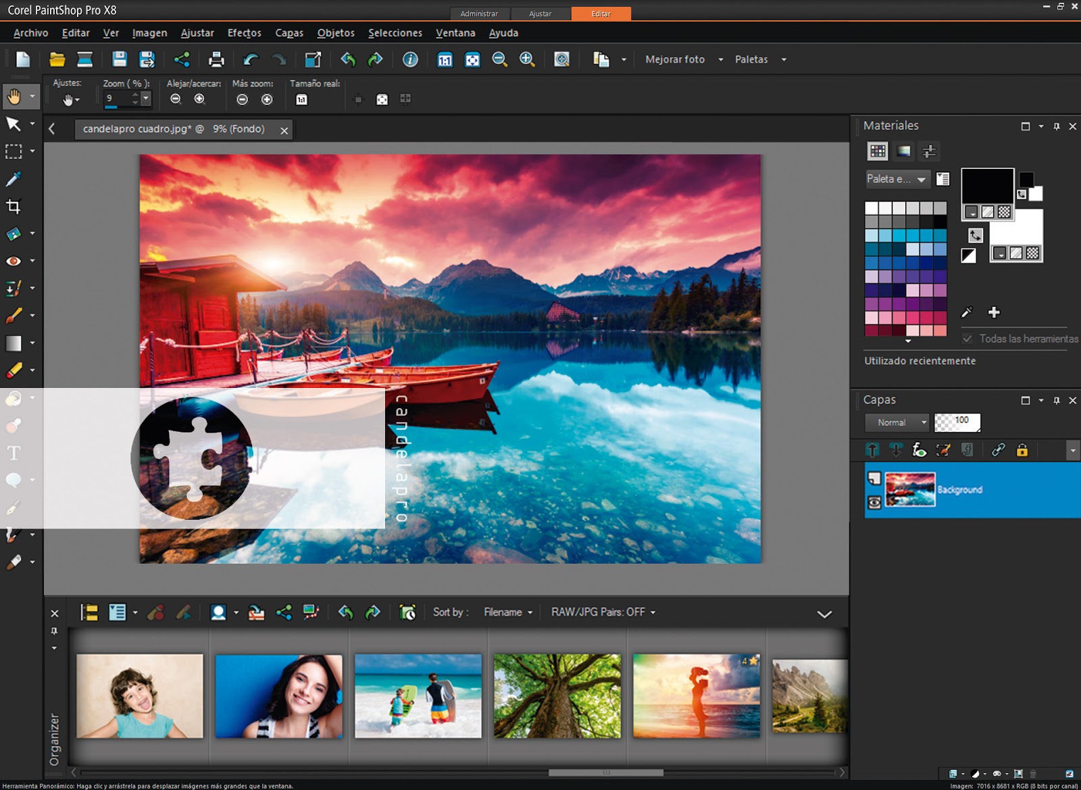The width and height of the screenshot is (1081, 790).
Task: Select the Paint Brush tool
Action: pos(14,316)
